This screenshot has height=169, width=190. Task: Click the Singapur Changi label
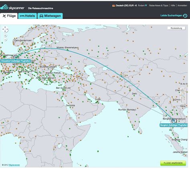pos(180,139)
